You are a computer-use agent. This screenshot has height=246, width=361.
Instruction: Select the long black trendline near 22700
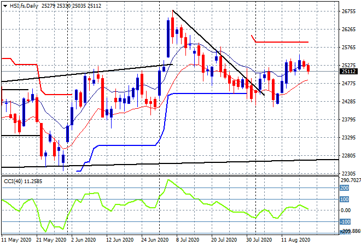170,163
